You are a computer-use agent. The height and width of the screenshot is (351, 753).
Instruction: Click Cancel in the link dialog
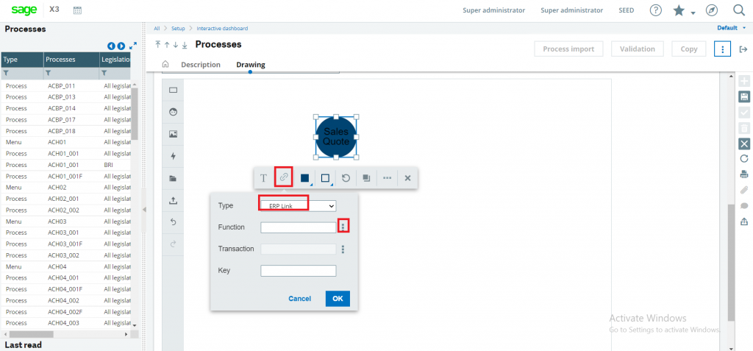coord(300,299)
